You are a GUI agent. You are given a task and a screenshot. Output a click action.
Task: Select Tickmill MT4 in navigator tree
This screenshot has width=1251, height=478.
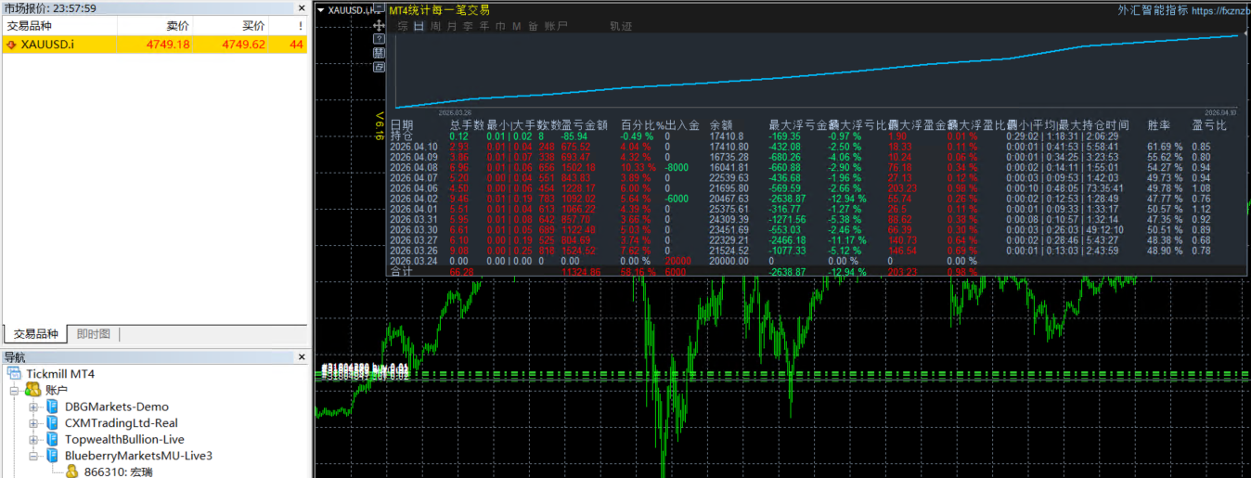click(60, 373)
